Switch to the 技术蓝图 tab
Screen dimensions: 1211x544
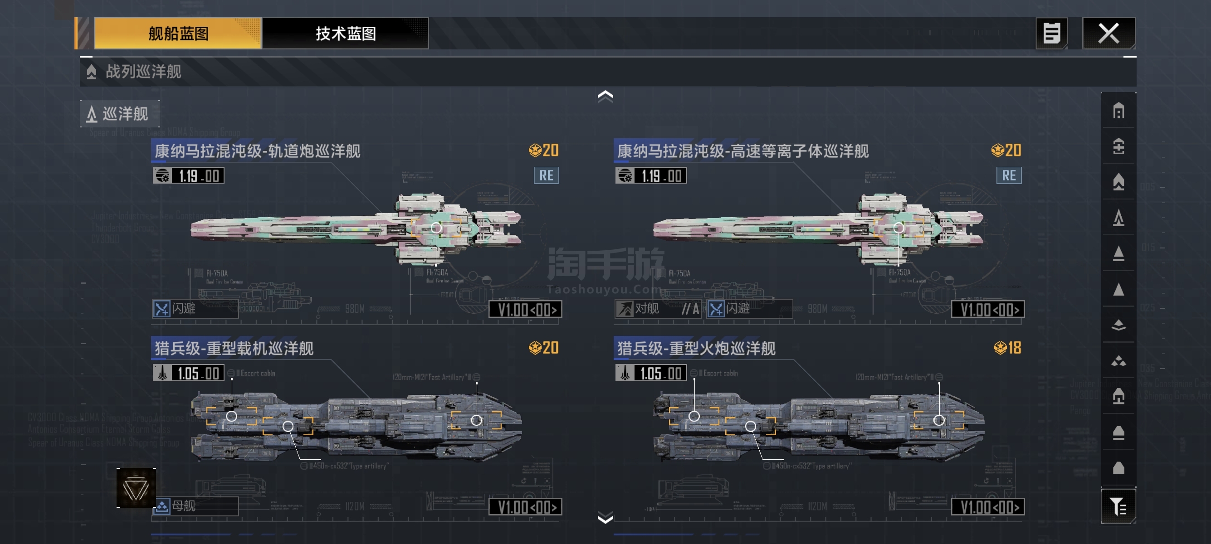point(346,34)
